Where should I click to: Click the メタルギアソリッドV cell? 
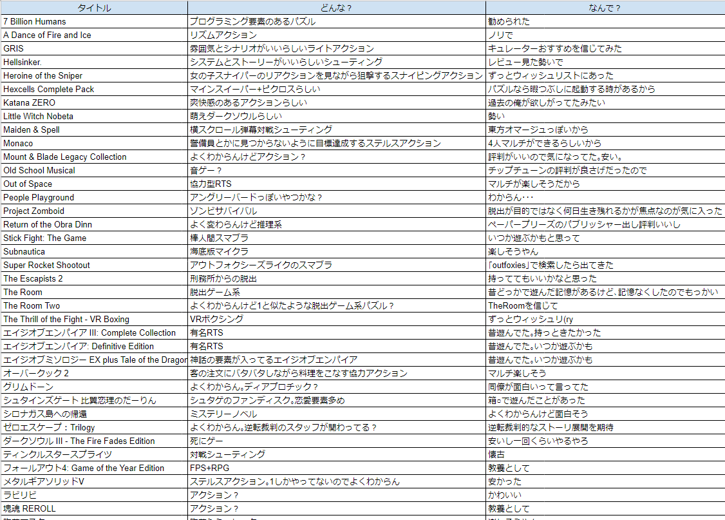point(94,481)
